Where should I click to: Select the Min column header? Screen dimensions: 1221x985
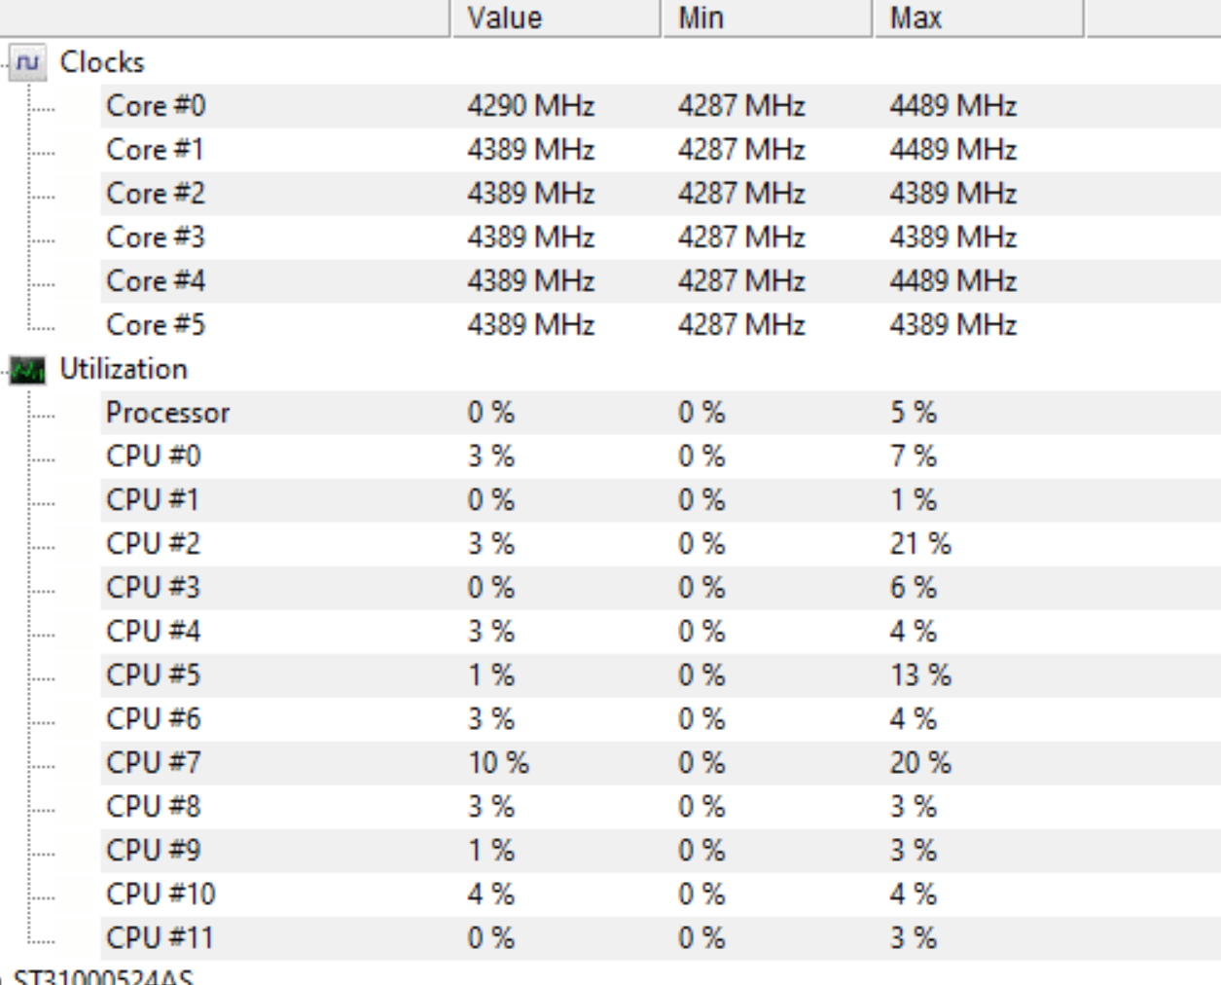click(767, 18)
